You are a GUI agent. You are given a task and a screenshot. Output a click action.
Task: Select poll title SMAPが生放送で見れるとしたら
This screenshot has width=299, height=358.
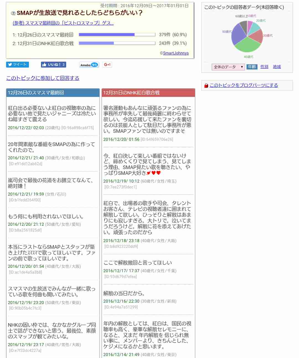tap(80, 13)
